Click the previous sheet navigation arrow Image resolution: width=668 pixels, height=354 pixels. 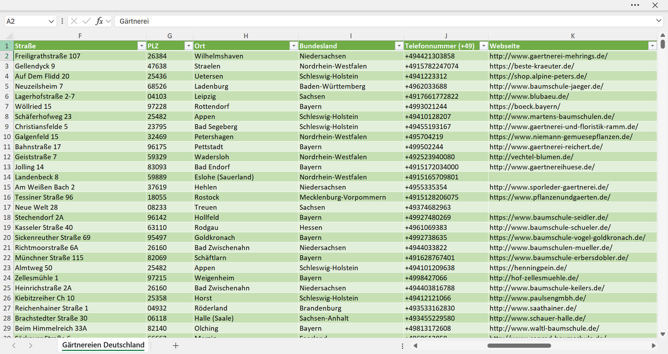pyautogui.click(x=14, y=345)
